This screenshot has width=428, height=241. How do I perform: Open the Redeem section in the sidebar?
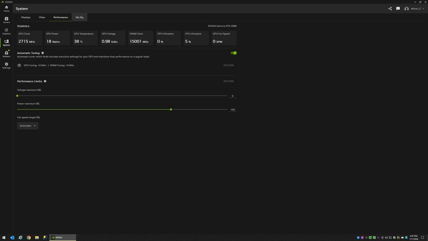click(6, 54)
